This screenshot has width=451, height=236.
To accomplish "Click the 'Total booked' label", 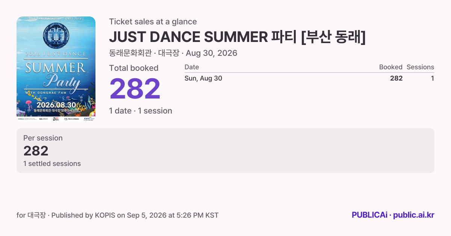I will (134, 68).
